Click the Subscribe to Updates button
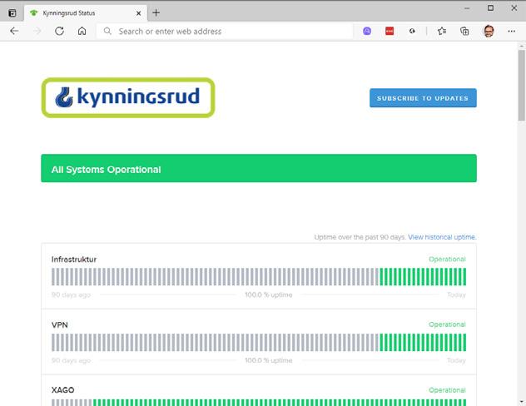The width and height of the screenshot is (526, 406). [423, 98]
